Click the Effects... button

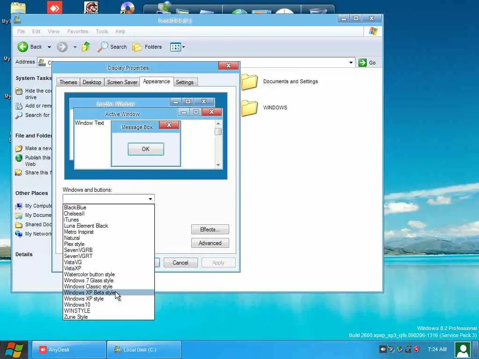tap(210, 230)
